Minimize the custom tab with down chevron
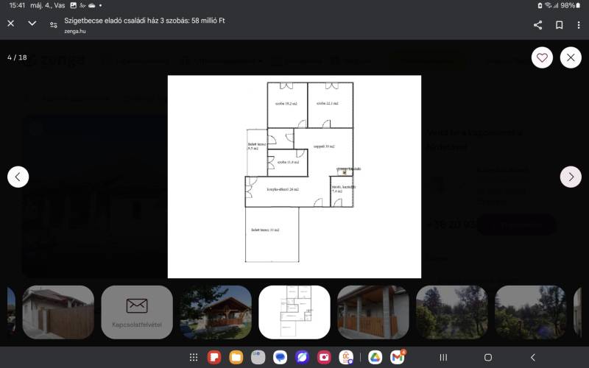The width and height of the screenshot is (589, 368). tap(32, 24)
